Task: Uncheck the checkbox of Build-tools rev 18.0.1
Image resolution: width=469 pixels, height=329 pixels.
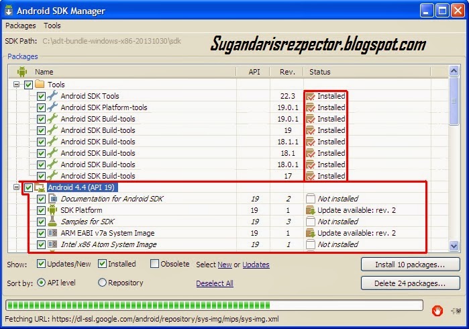Action: click(41, 164)
